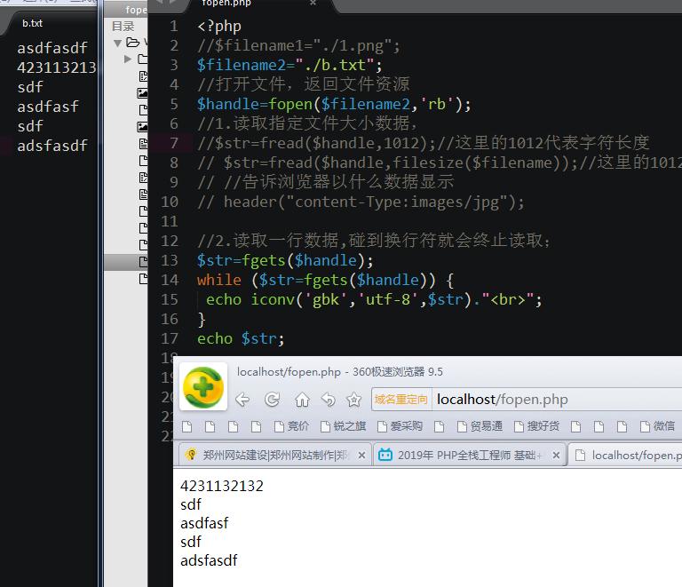Click the address bar showing localhost/fopen.php
The image size is (682, 587).
pyautogui.click(x=557, y=399)
